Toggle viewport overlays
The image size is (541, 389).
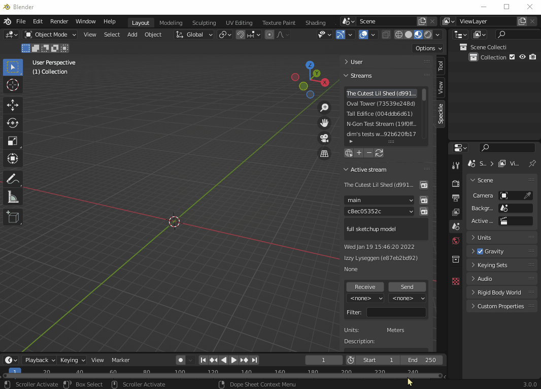(x=363, y=35)
